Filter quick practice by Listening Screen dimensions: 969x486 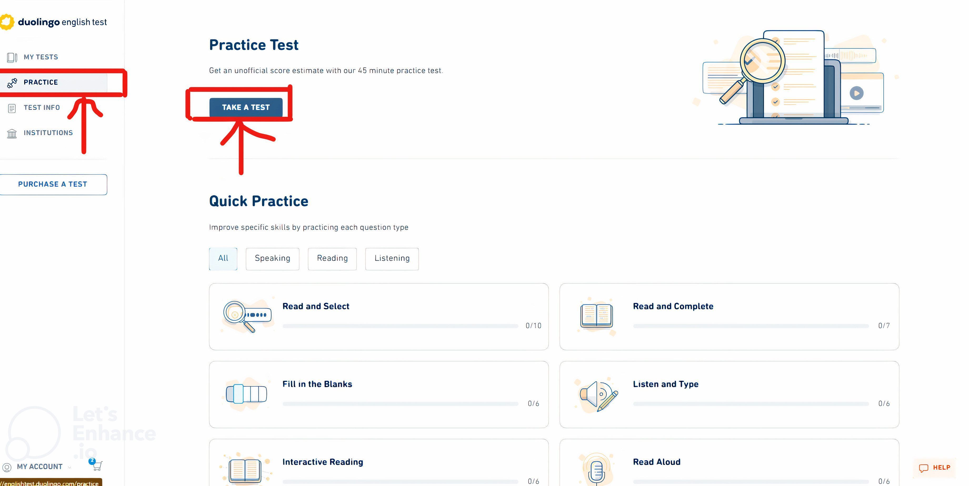392,259
